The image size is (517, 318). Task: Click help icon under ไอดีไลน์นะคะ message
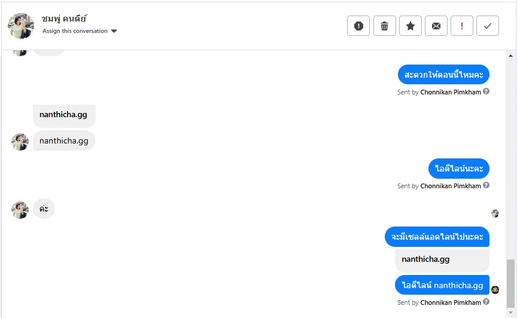coord(486,185)
